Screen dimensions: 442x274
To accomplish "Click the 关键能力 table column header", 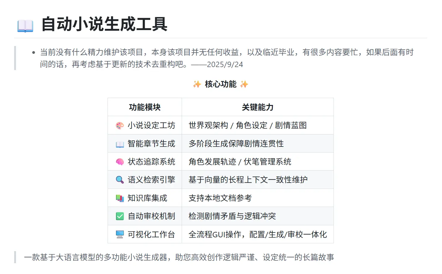I will [x=258, y=107].
